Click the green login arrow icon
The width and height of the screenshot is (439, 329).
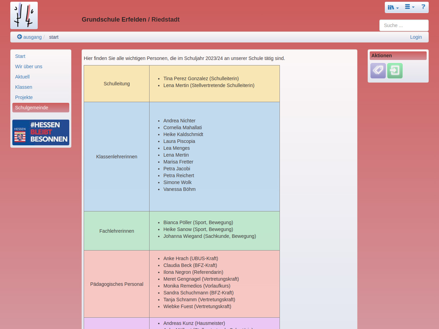click(x=395, y=71)
